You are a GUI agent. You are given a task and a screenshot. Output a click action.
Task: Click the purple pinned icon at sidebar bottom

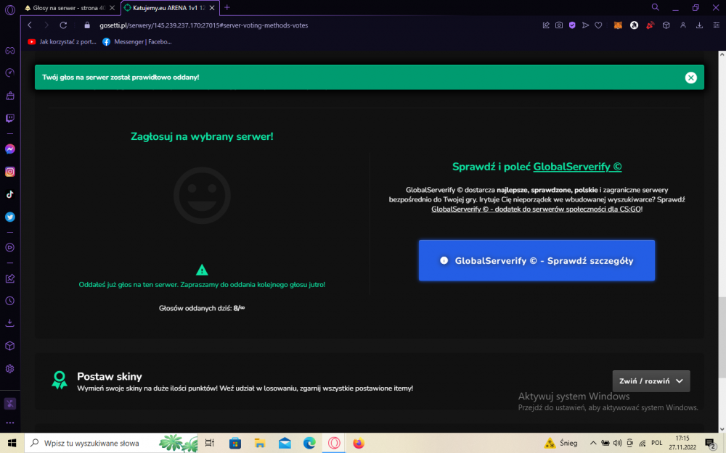pos(9,404)
